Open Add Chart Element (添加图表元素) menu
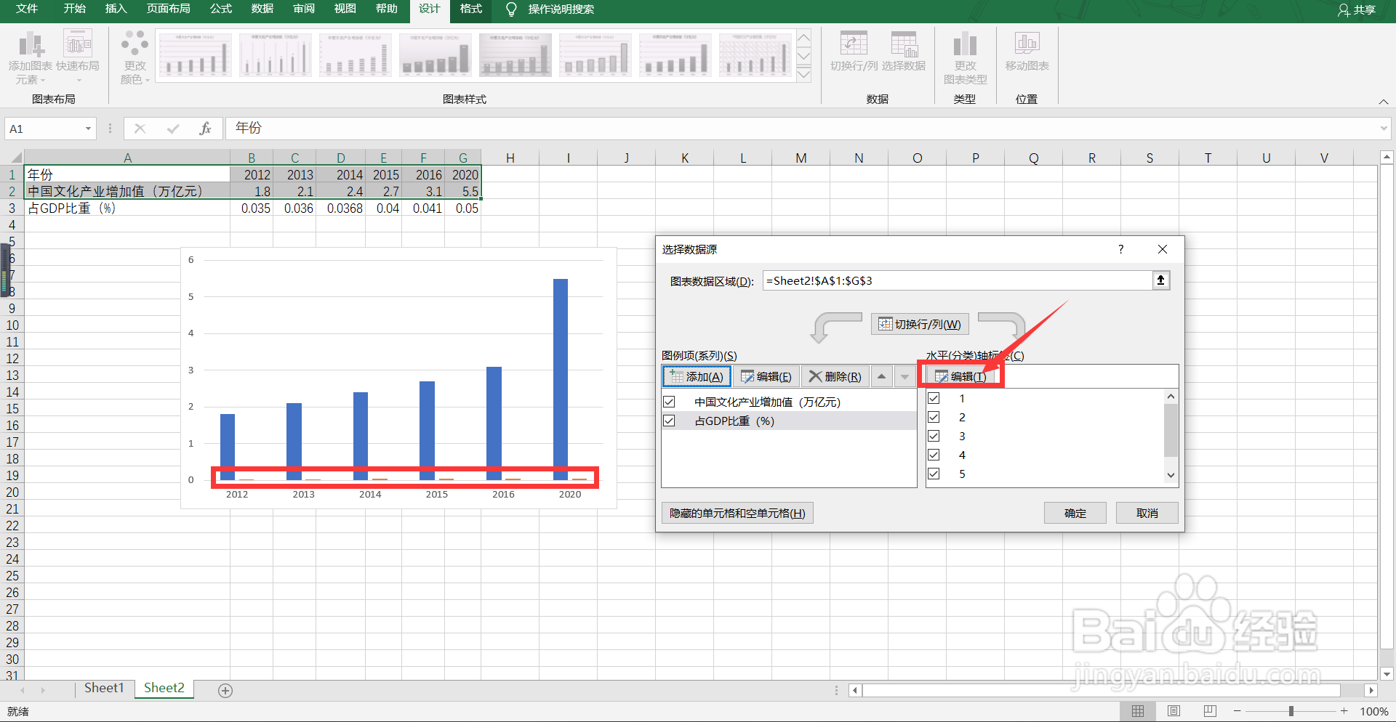The image size is (1396, 722). pyautogui.click(x=31, y=57)
